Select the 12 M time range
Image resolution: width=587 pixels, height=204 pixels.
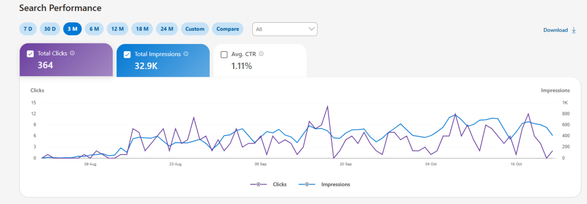coord(117,29)
